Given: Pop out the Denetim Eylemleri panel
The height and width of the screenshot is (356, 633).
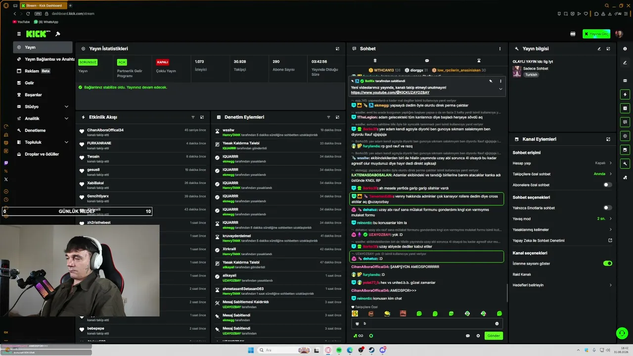Looking at the screenshot, I should click(337, 117).
